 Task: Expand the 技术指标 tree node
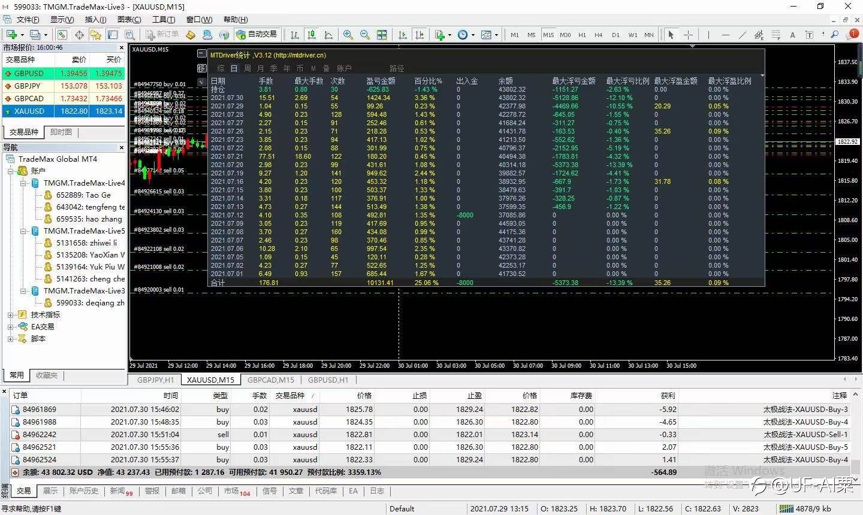click(10, 314)
